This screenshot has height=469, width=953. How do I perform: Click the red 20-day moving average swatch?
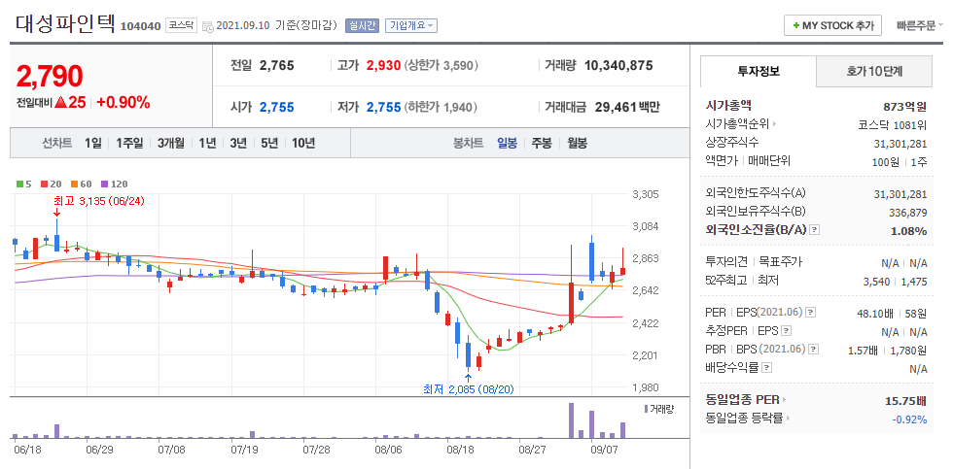(44, 184)
